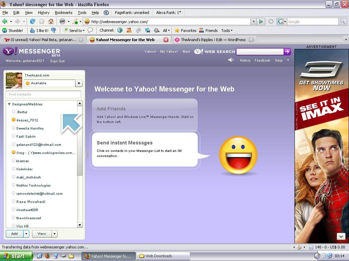The width and height of the screenshot is (349, 261).
Task: Click the Feedback link
Action: pos(262,60)
